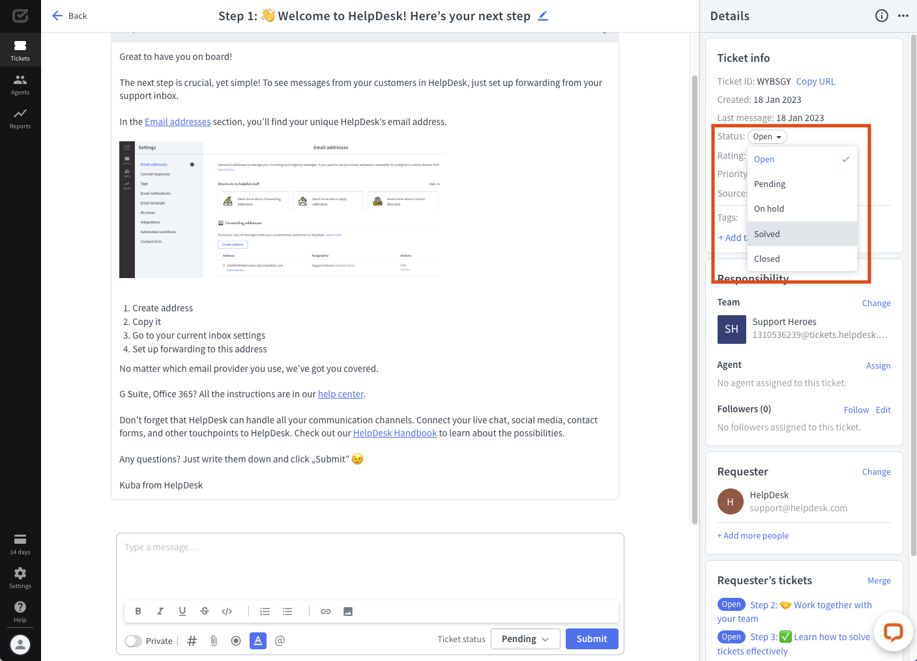
Task: Attach a file with paperclip icon
Action: click(214, 641)
